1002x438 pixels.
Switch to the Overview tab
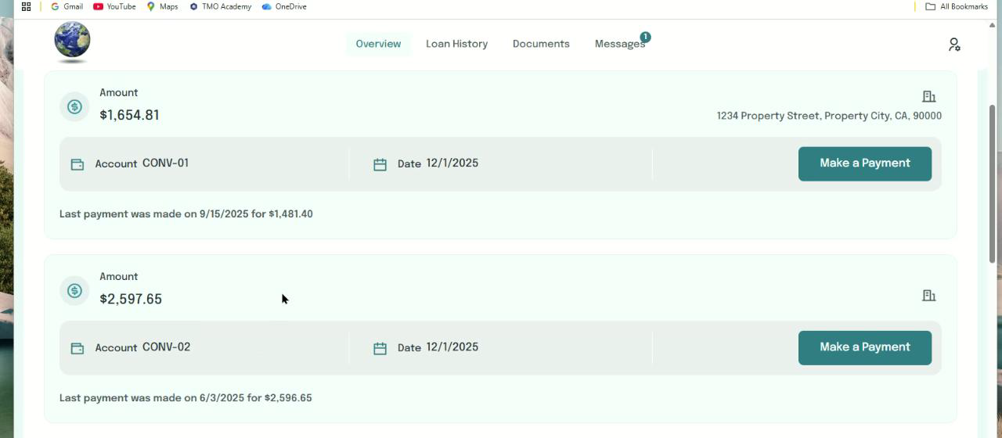point(378,44)
